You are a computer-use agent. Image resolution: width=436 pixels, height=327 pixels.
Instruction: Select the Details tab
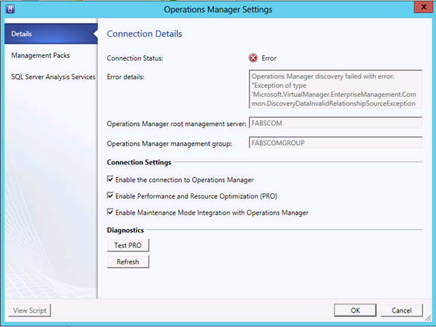51,34
